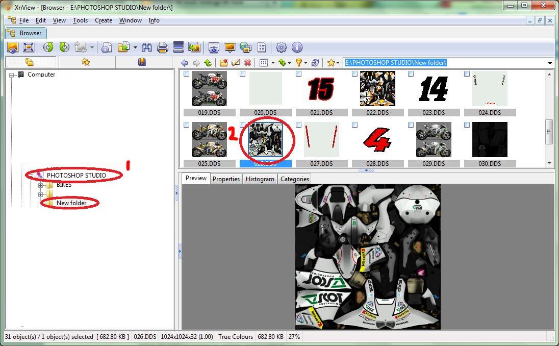Click the fullscreen toolbar icon
The width and height of the screenshot is (559, 346).
[x=29, y=47]
